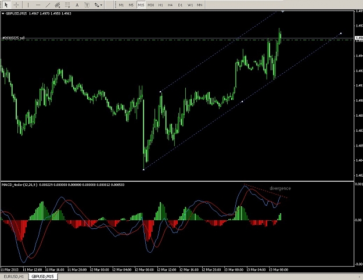Expand the GBPUSD,M15 chart title triangle
The image size is (363, 280).
pos(3,13)
